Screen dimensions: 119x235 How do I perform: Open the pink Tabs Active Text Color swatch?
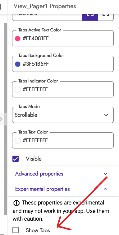(x=17, y=39)
